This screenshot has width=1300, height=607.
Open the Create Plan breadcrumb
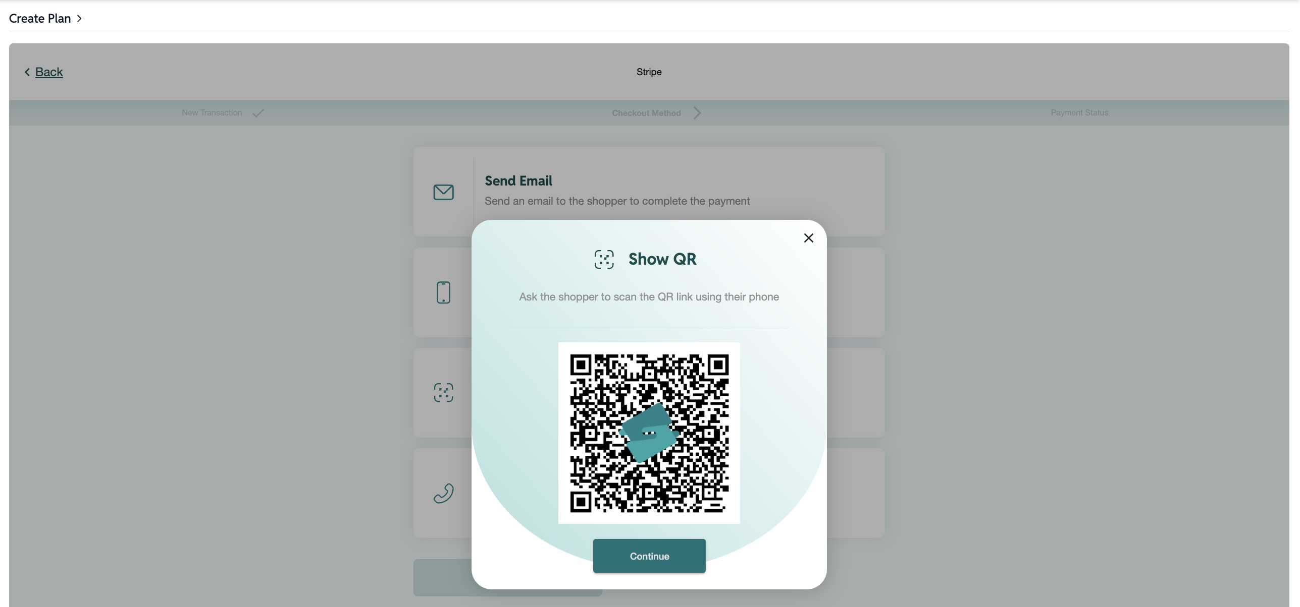[40, 19]
